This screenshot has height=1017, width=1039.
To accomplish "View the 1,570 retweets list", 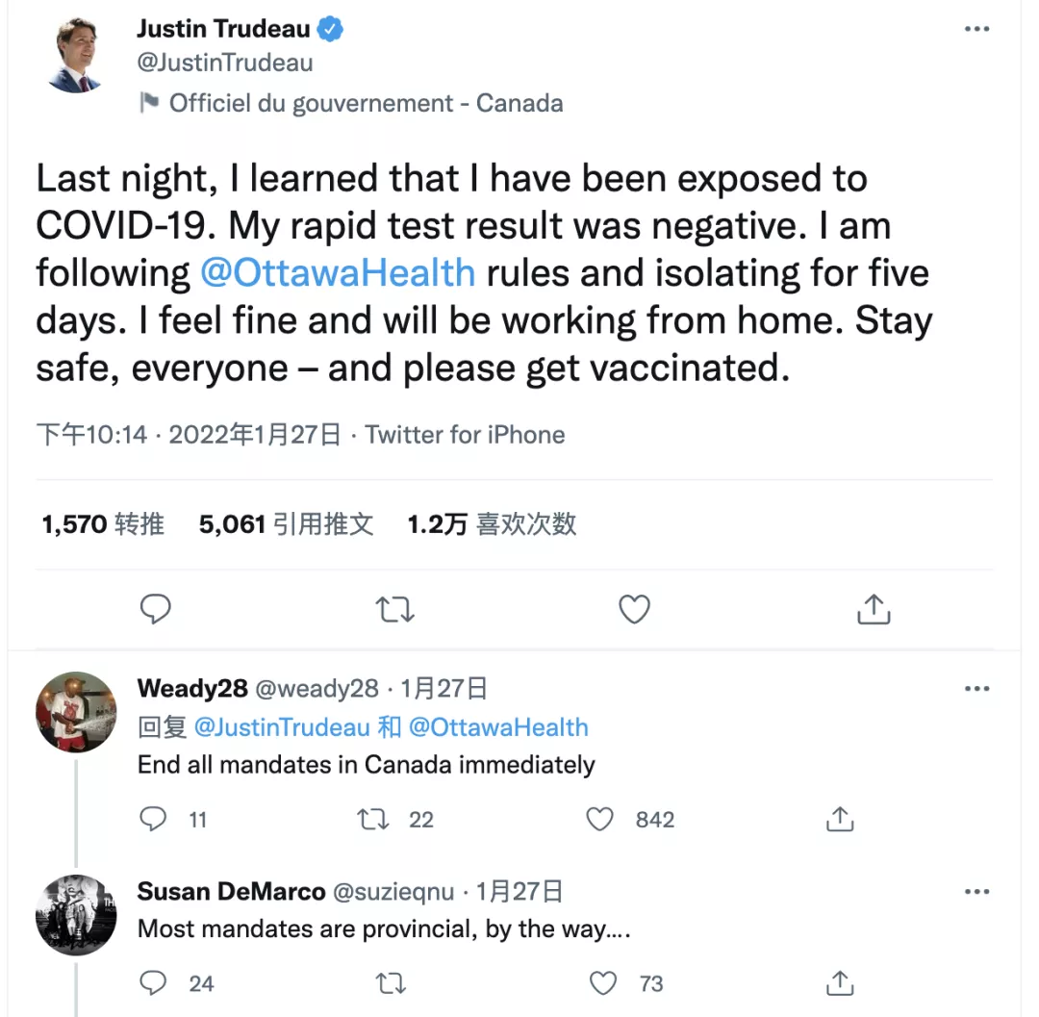I will (103, 524).
